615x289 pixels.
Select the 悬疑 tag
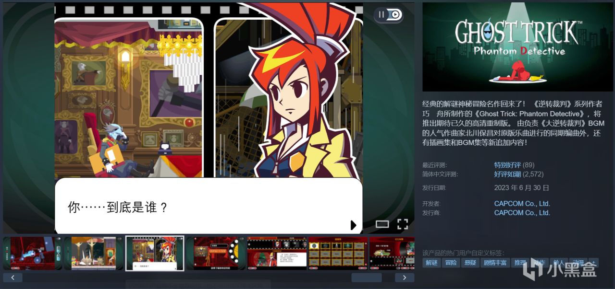(470, 263)
